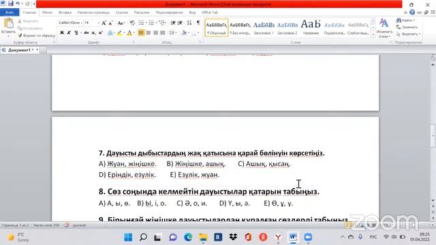Viewport: 436px width, 245px height.
Task: Click the Shading paint bucket icon
Action: (184, 33)
